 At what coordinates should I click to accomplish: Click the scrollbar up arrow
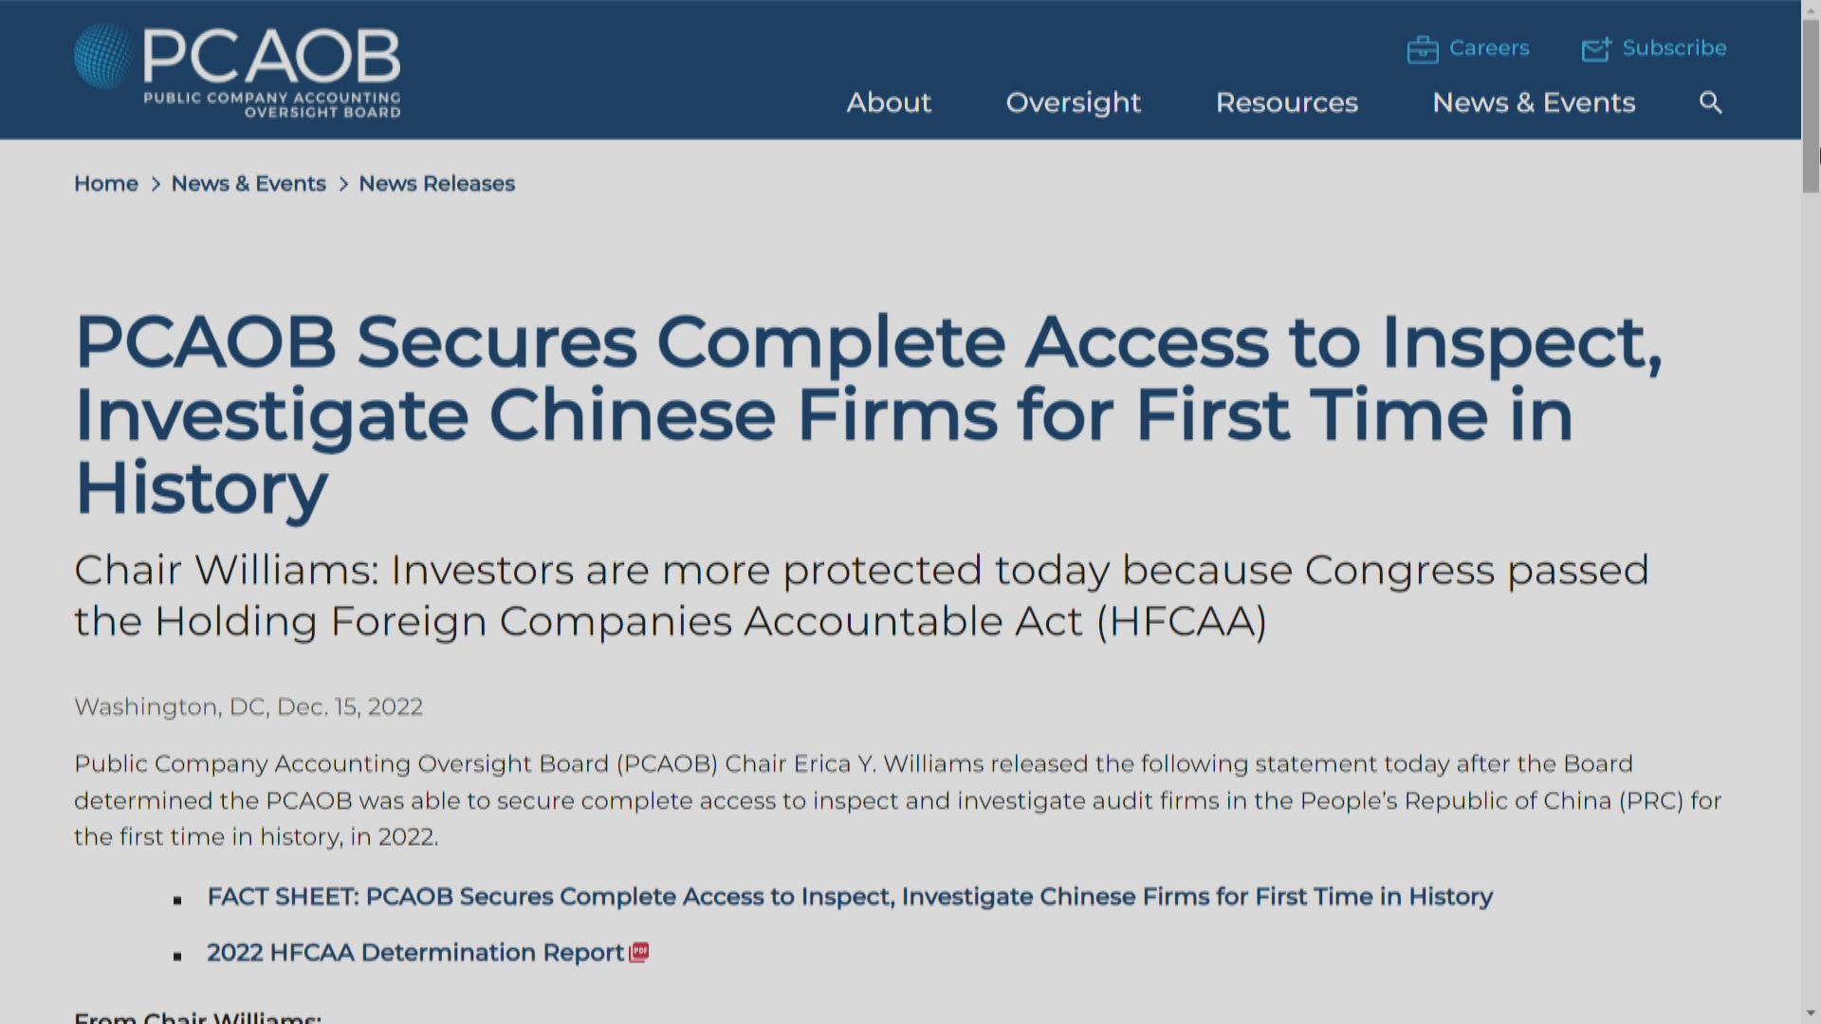[1812, 9]
